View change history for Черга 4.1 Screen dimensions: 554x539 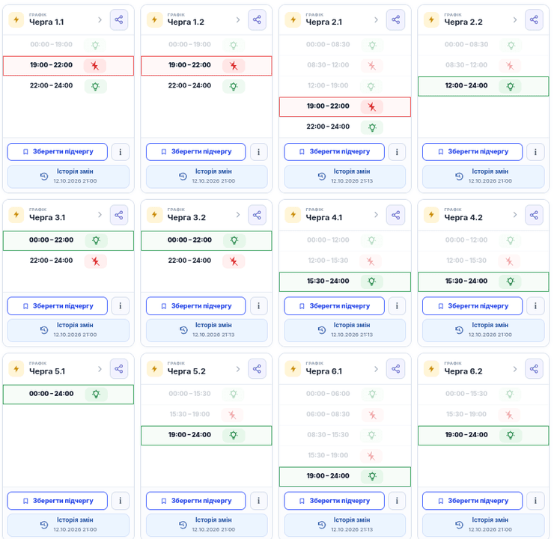[345, 330]
